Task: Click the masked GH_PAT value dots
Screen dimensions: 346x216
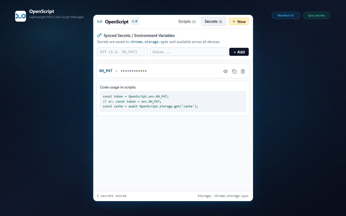Action: tap(134, 71)
